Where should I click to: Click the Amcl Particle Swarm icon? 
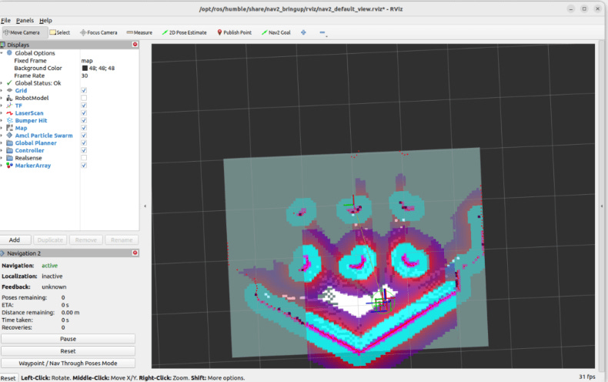click(x=10, y=135)
